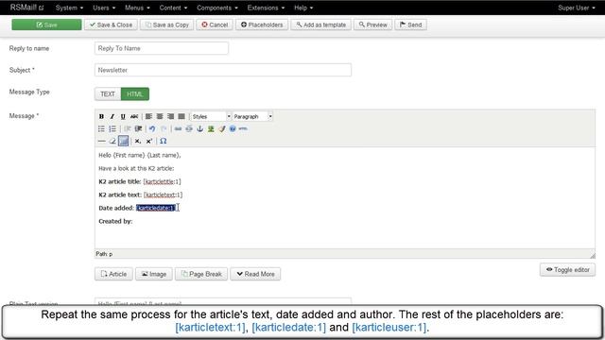The image size is (605, 340).
Task: Click the 'Created by:' line in the message
Action: (x=115, y=221)
